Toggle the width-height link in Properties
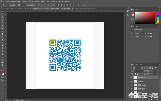161x101 pixels. click(x=142, y=33)
